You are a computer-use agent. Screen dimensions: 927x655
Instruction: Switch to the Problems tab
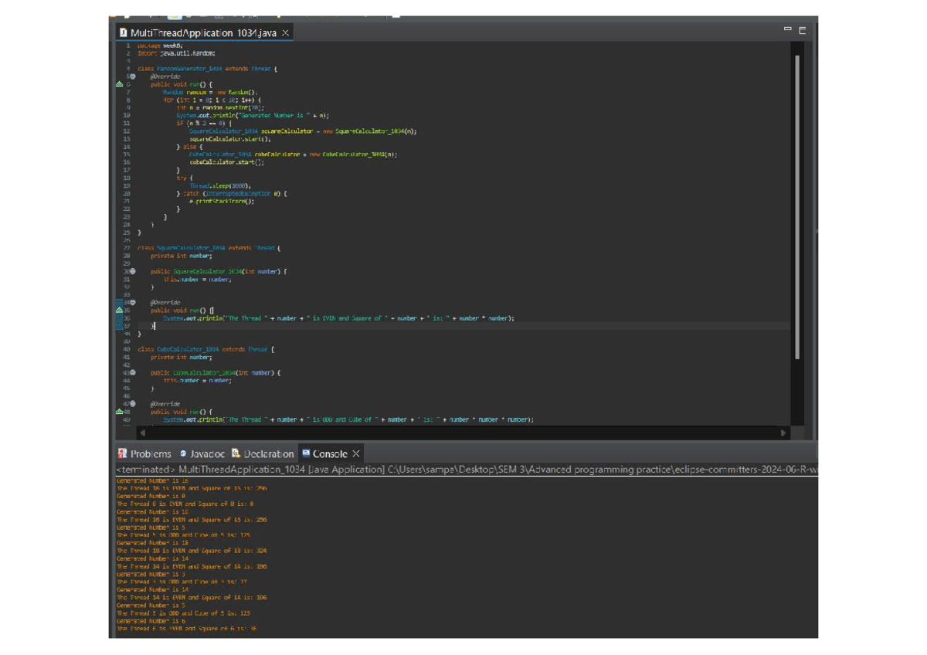pos(151,454)
